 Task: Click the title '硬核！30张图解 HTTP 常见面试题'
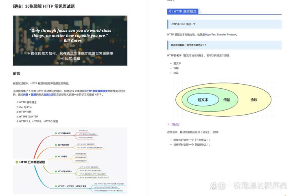coord(44,7)
